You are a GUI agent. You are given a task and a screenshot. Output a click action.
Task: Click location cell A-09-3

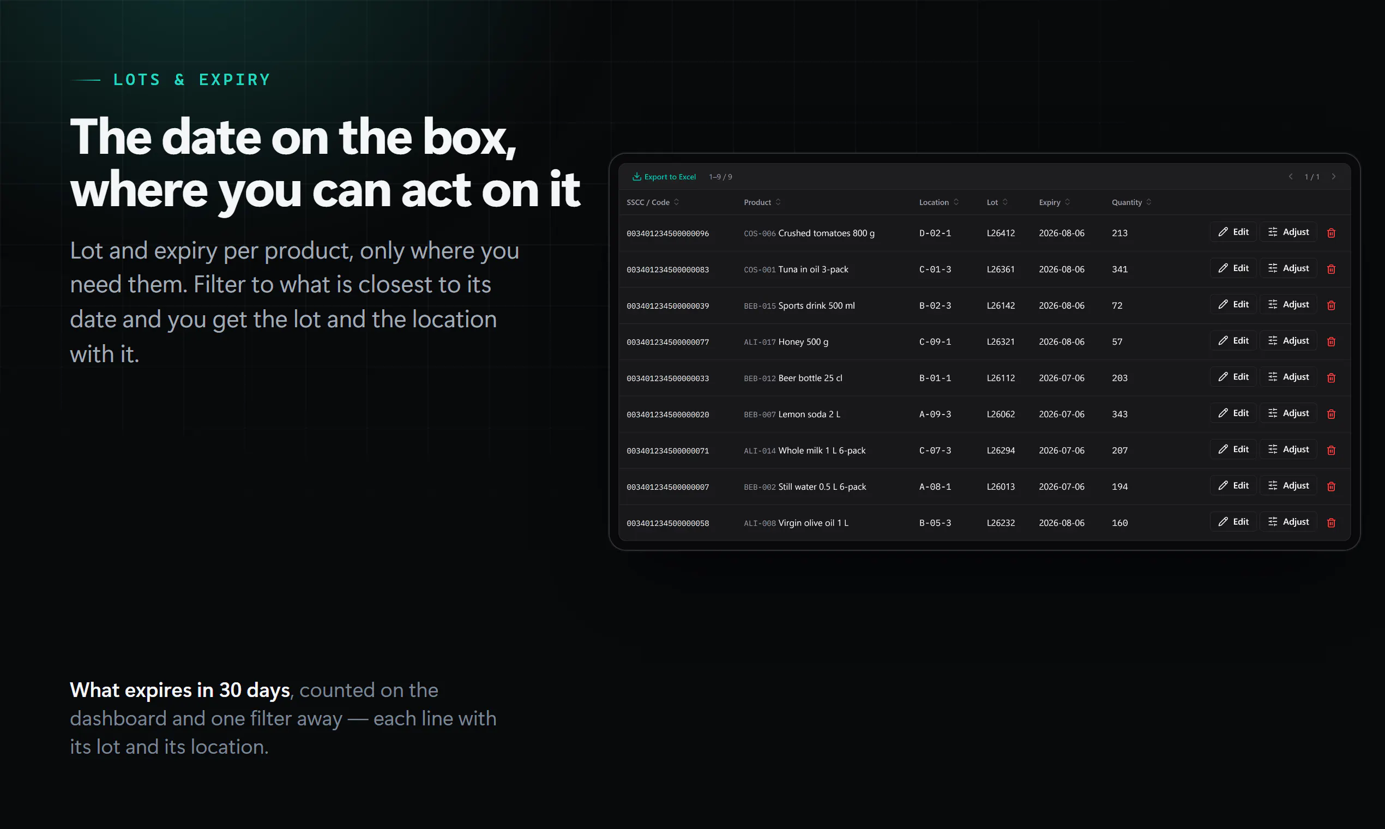point(935,414)
